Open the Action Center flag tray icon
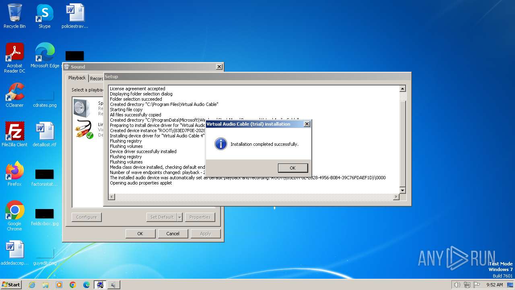 [477, 285]
